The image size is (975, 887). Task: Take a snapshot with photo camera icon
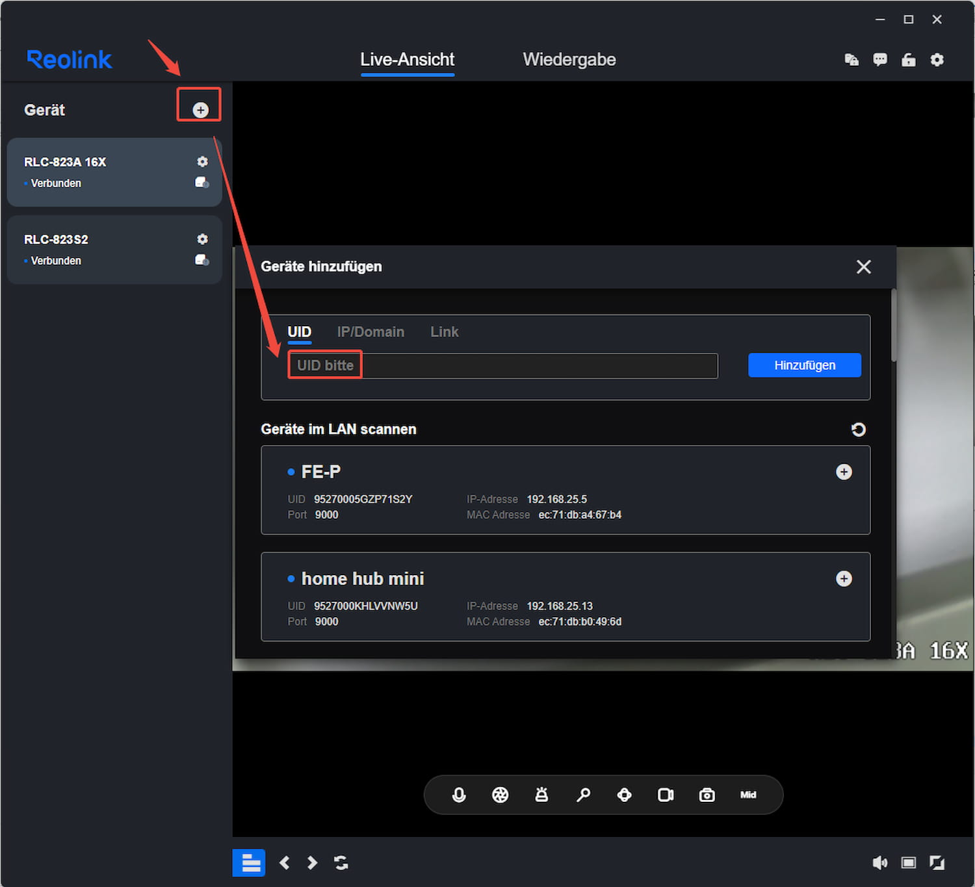(707, 795)
